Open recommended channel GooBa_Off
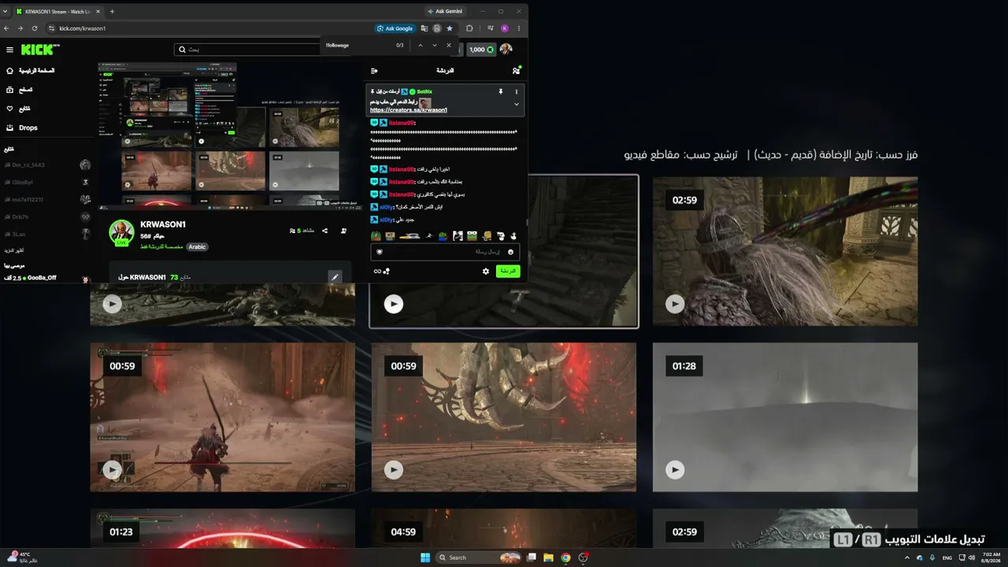Viewport: 1008px width, 567px height. 47,278
